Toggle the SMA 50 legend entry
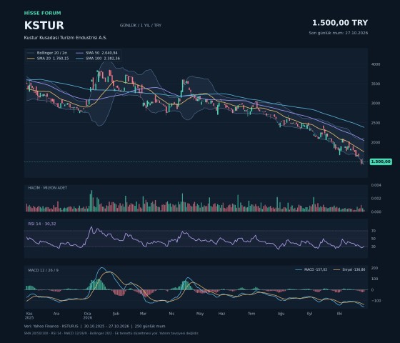Viewport: 400px width, 343px height. 96,53
